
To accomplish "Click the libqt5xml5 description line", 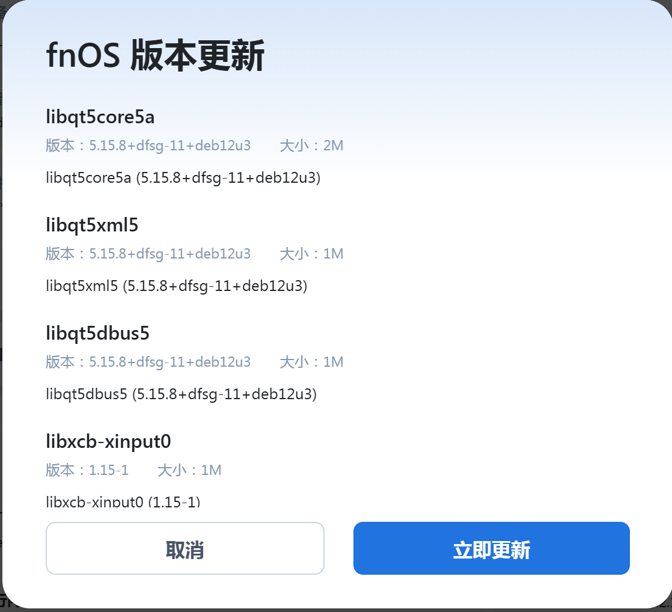I will [x=176, y=286].
